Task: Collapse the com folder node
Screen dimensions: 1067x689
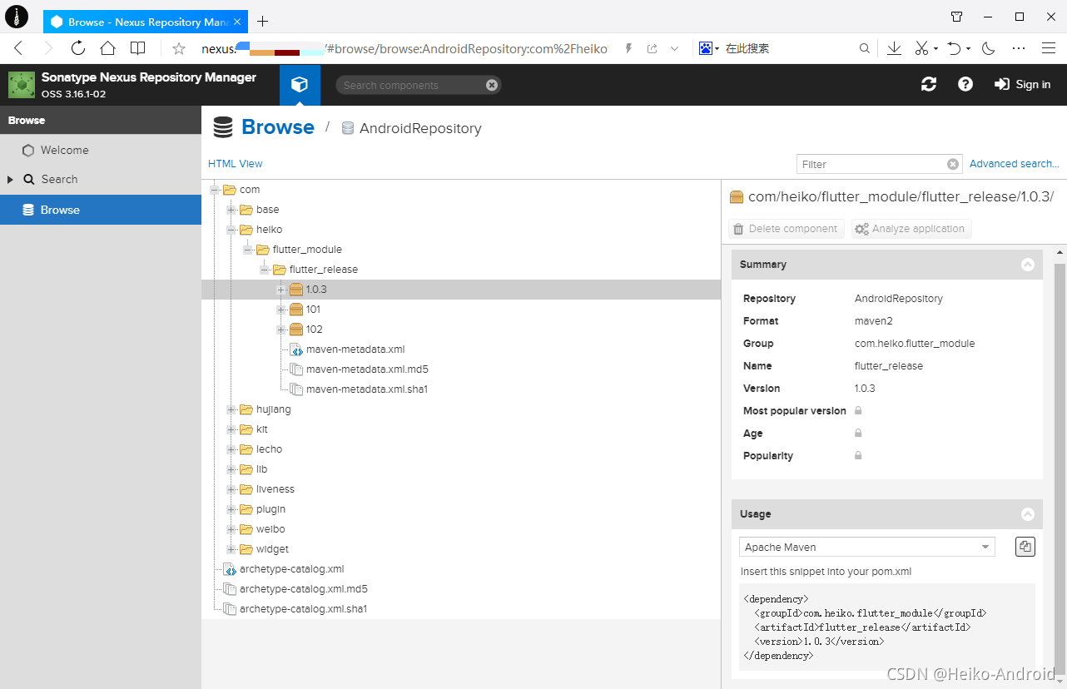Action: (215, 190)
